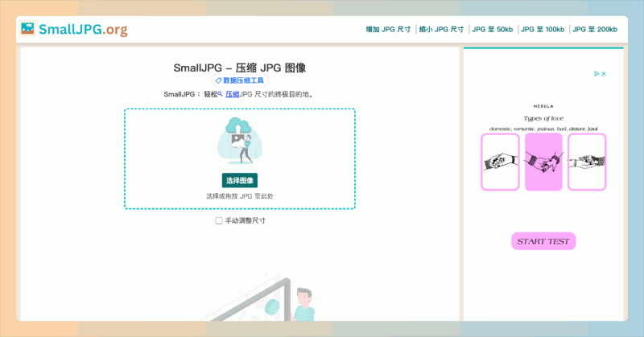Open the 增加 JPG 尺寸 menu item
Image resolution: width=644 pixels, height=337 pixels.
[x=388, y=29]
